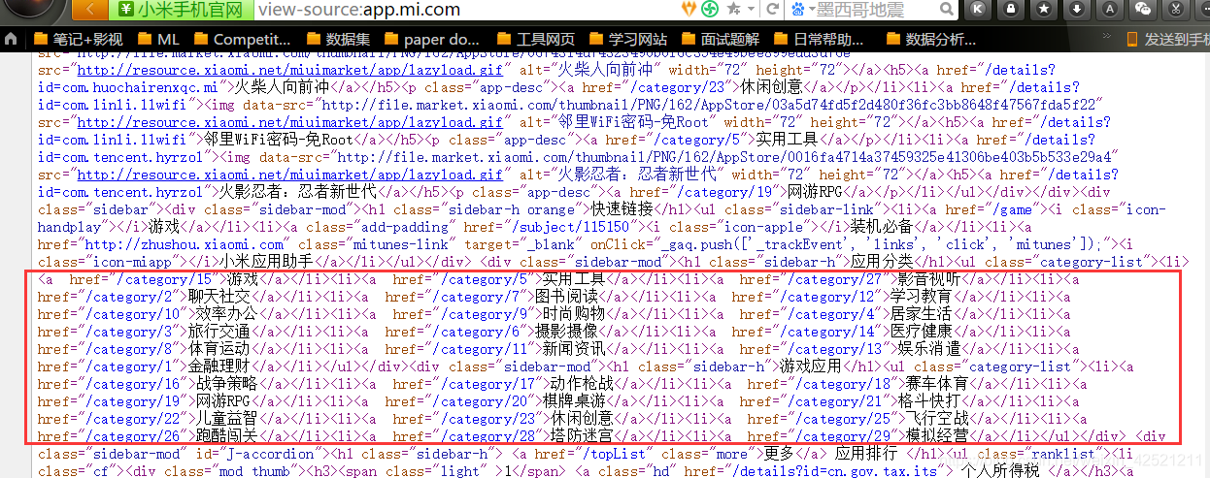The height and width of the screenshot is (478, 1210).
Task: Open the star favorites extension button
Action: pos(1043,9)
